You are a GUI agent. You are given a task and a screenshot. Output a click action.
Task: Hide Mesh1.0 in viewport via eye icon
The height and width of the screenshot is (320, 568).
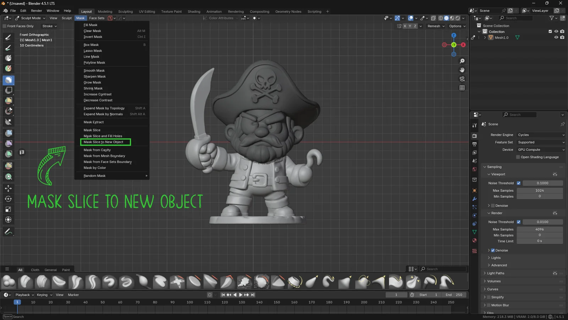pos(556,37)
